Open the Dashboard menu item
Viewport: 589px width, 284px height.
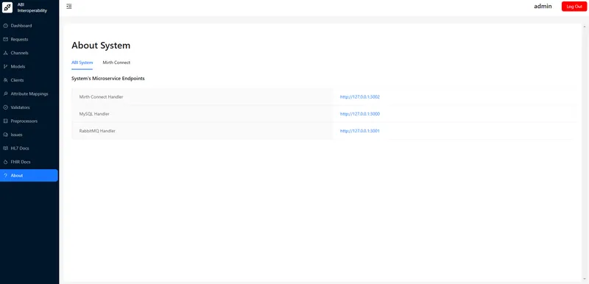pyautogui.click(x=29, y=26)
